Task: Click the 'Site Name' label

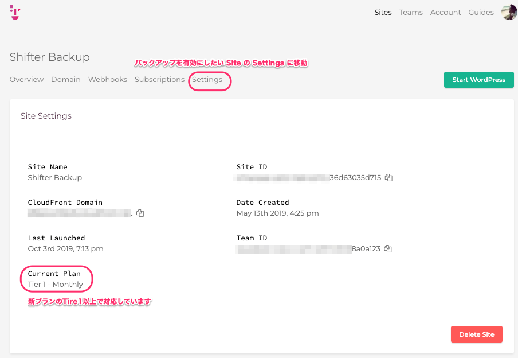Action: tap(48, 167)
